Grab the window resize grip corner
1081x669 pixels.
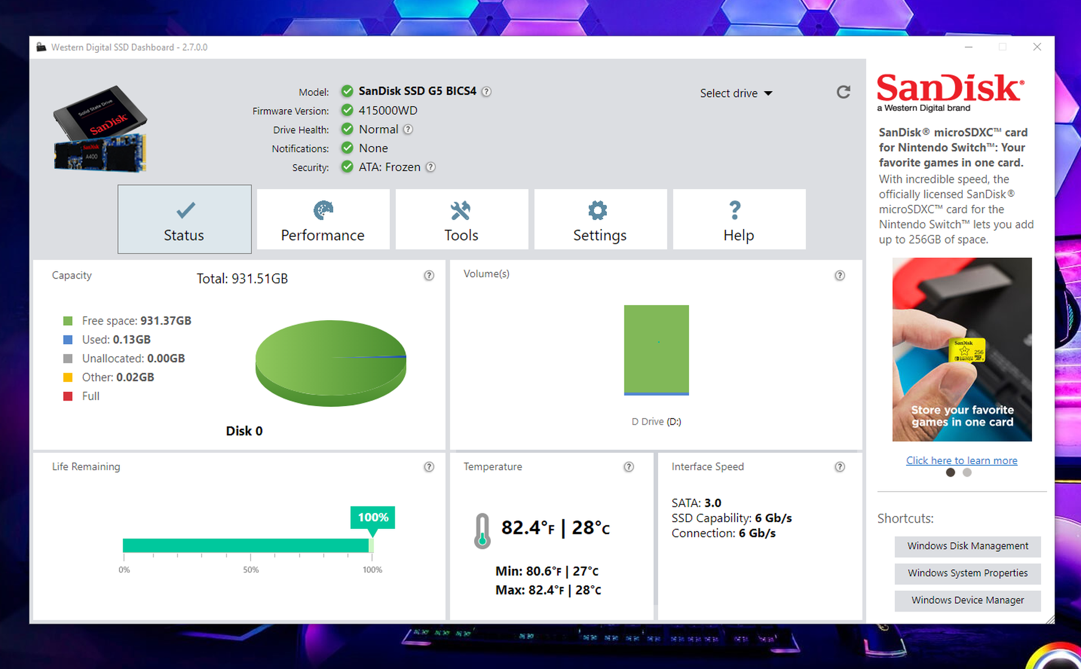[x=1050, y=619]
